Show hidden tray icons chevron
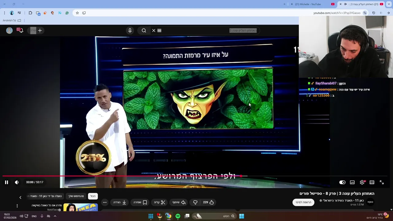393x221 pixels. pos(55,216)
